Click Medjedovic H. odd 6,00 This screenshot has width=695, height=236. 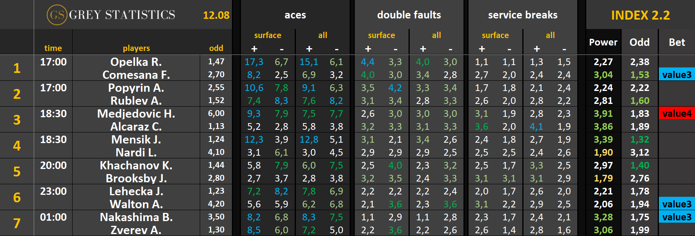(216, 114)
